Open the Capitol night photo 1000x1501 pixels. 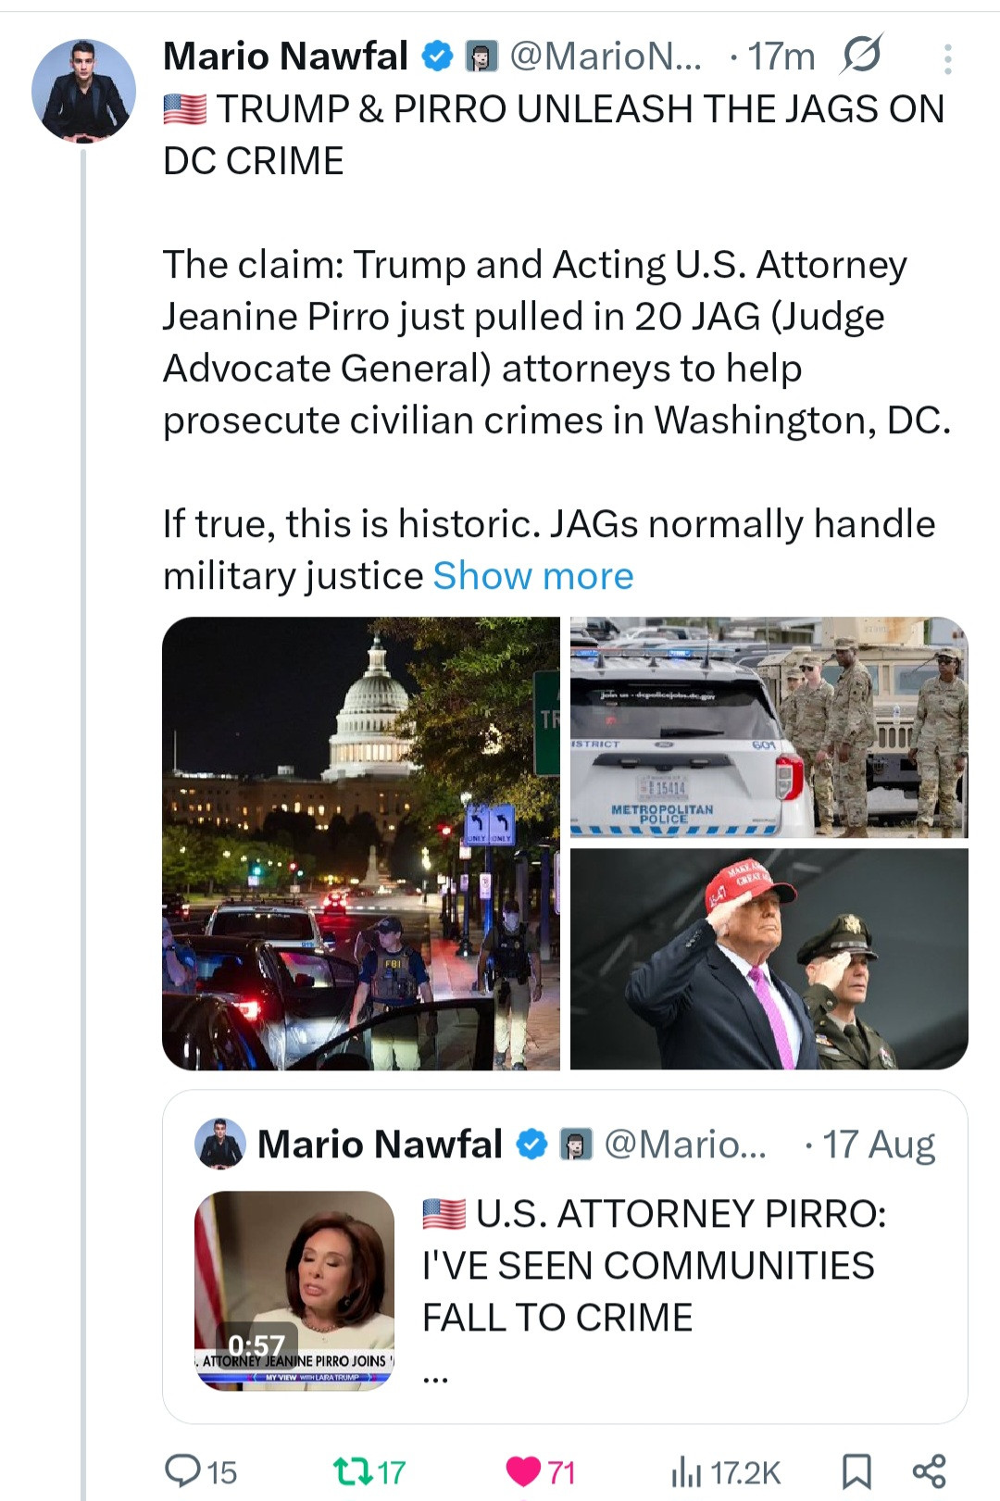click(x=361, y=843)
